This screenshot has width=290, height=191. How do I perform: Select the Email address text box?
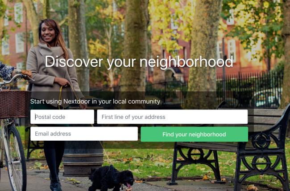(84, 134)
